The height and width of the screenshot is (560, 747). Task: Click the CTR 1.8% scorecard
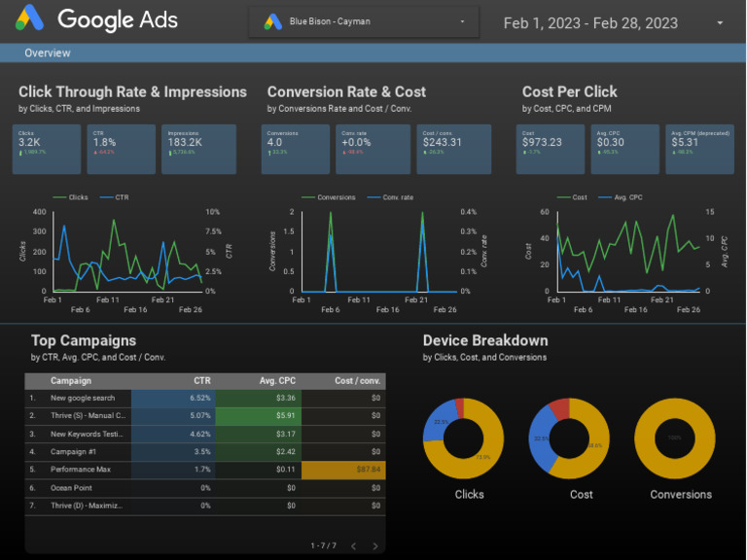[x=121, y=149]
